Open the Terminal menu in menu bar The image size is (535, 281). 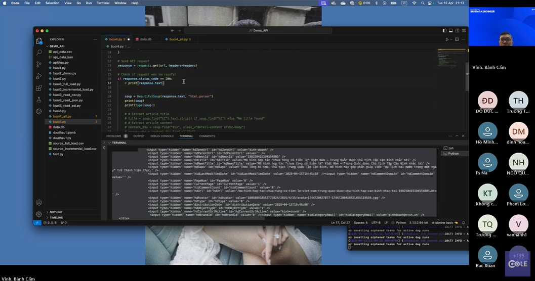pos(103,3)
